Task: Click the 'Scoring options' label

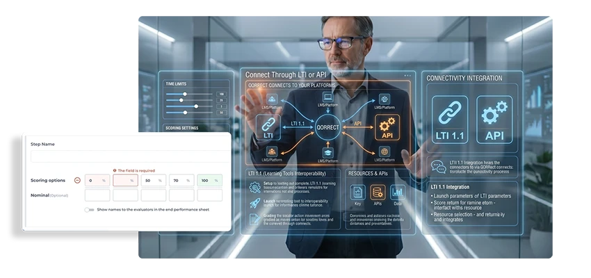Action: click(48, 181)
